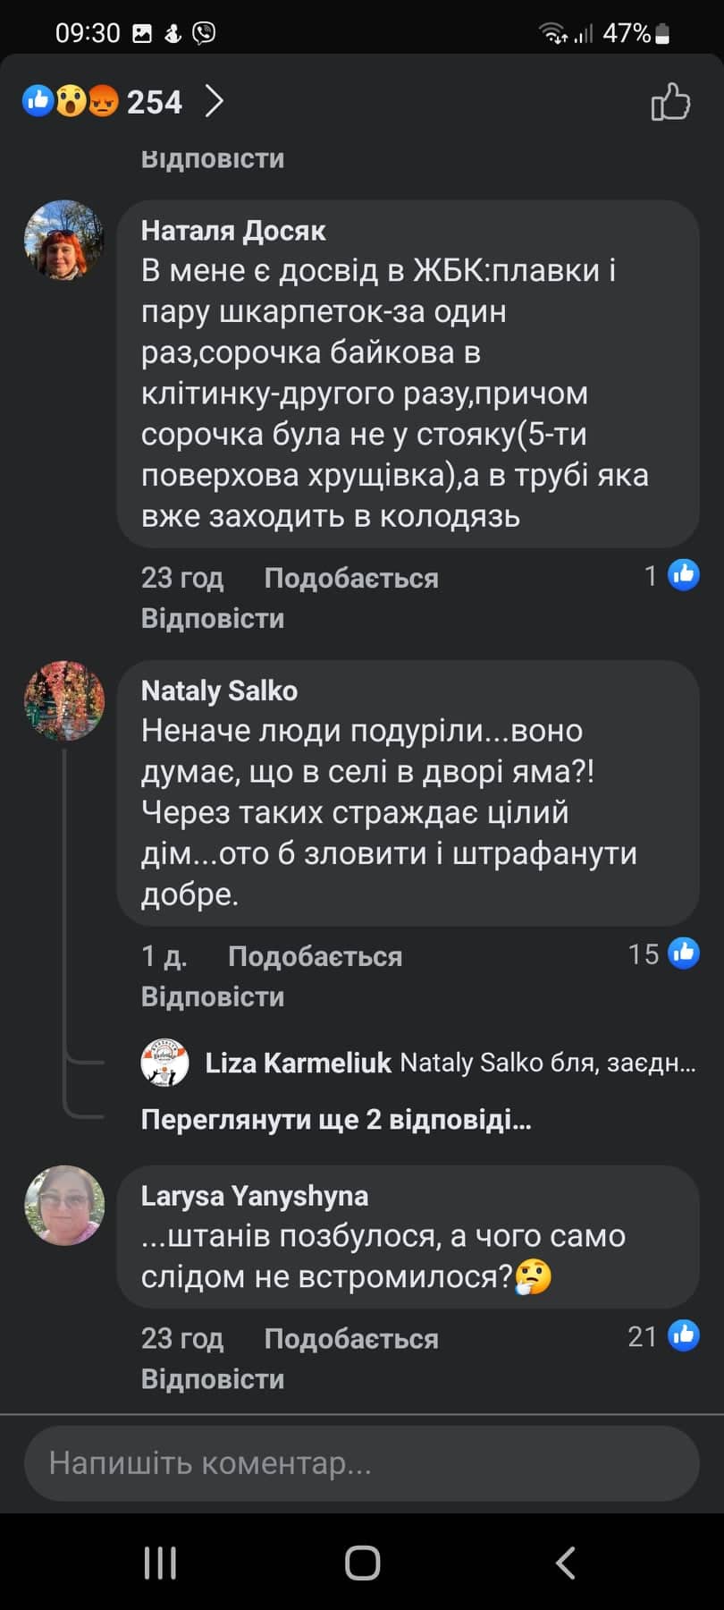
Task: Tap the thumbs-up like button at top right
Action: coord(670,102)
